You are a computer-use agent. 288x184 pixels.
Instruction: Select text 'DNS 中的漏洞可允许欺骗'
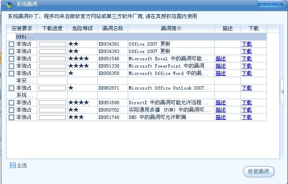coord(157,117)
